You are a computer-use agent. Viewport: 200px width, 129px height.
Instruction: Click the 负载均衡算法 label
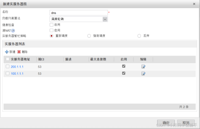pyautogui.click(x=11, y=18)
